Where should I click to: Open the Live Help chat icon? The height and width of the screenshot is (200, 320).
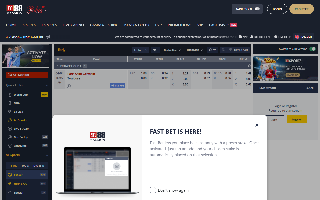click(x=276, y=37)
